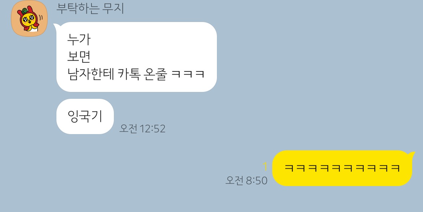Image resolution: width=423 pixels, height=212 pixels.
Task: Click the 오전 12:52 timestamp
Action: [142, 129]
